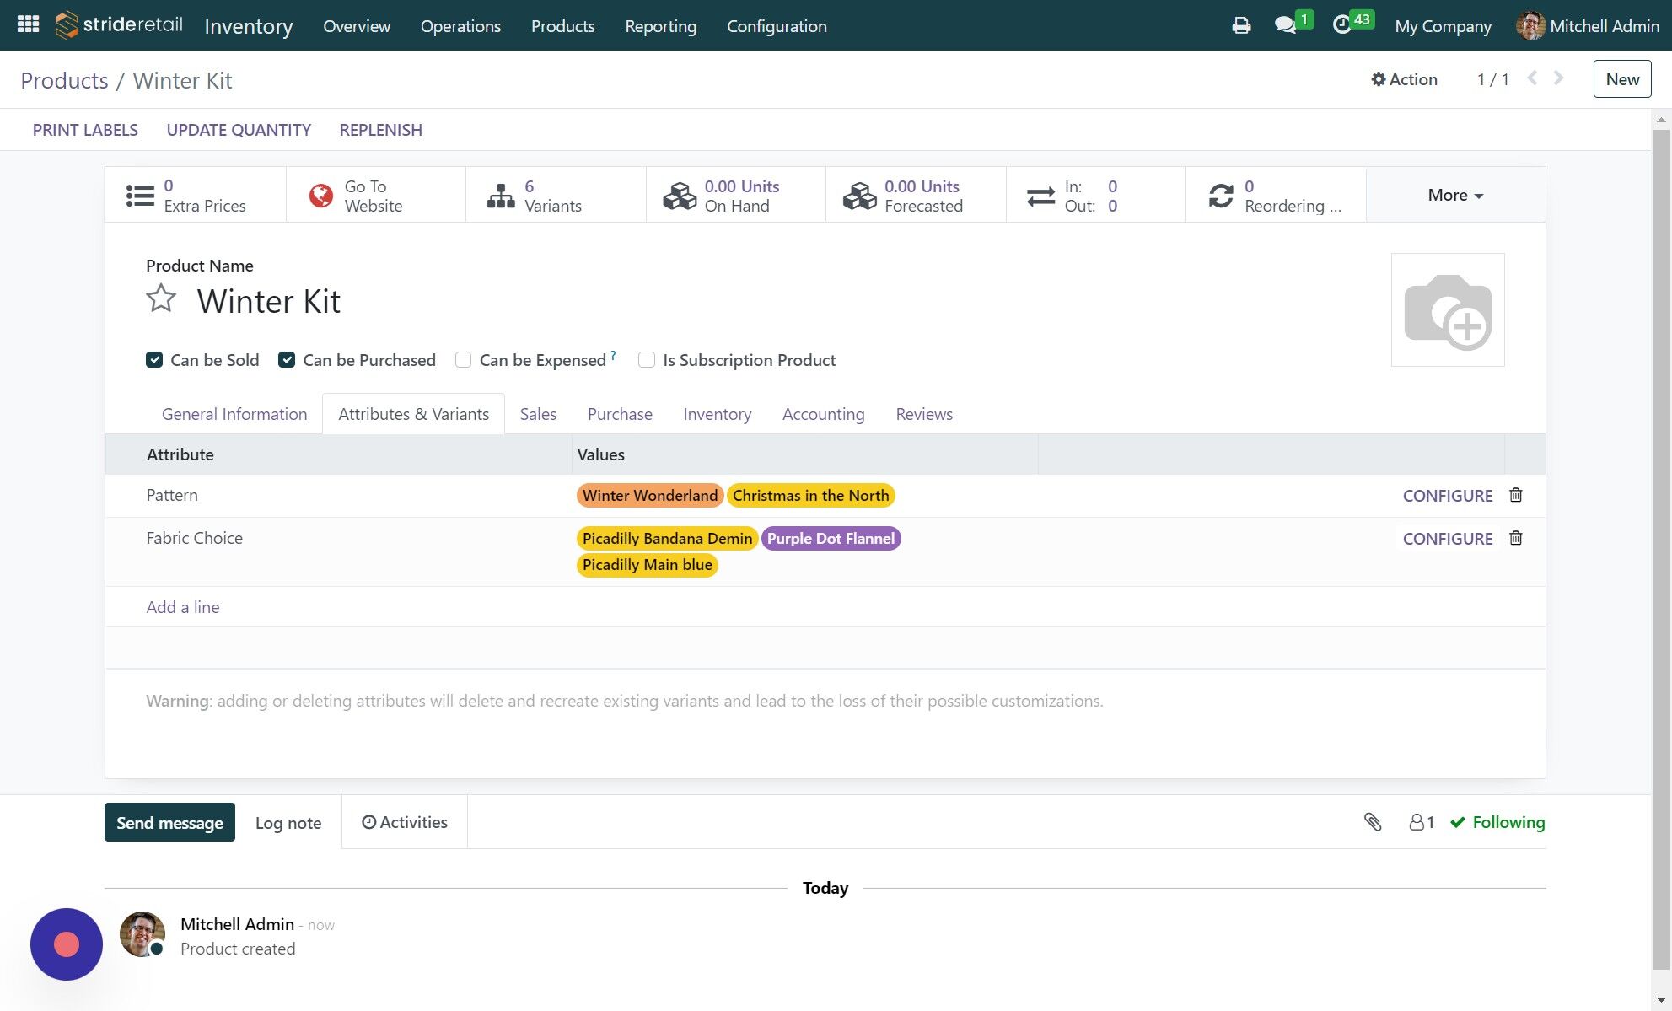
Task: Enable Is Subscription Product checkbox
Action: point(647,360)
